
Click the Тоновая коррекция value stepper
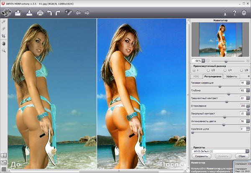click(x=248, y=83)
